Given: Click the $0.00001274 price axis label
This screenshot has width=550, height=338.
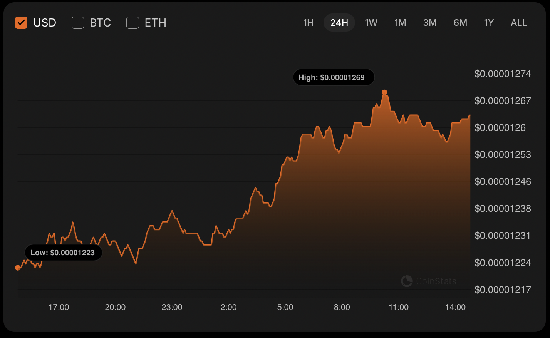Looking at the screenshot, I should click(503, 74).
